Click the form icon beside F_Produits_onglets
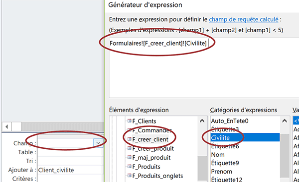The image size is (299, 182). 129,176
